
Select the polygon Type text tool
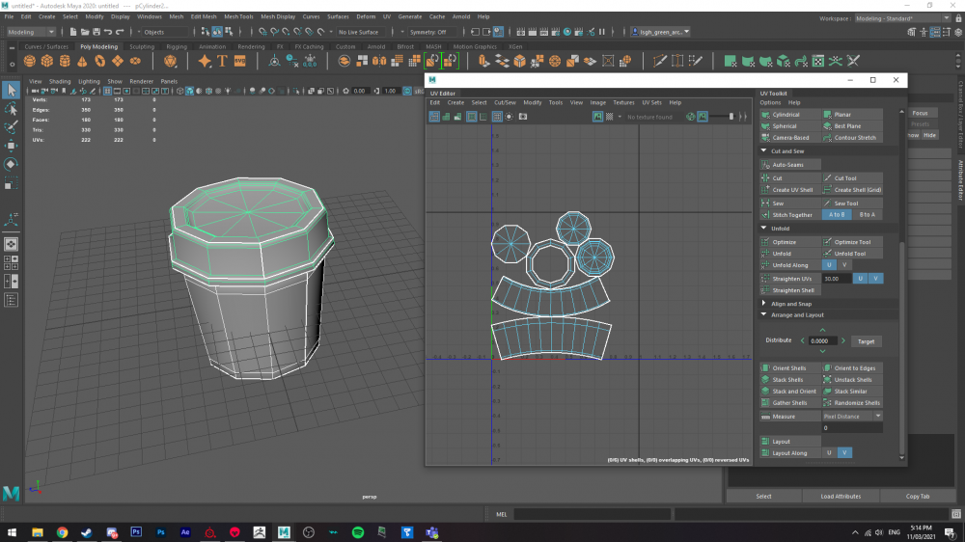[x=222, y=61]
